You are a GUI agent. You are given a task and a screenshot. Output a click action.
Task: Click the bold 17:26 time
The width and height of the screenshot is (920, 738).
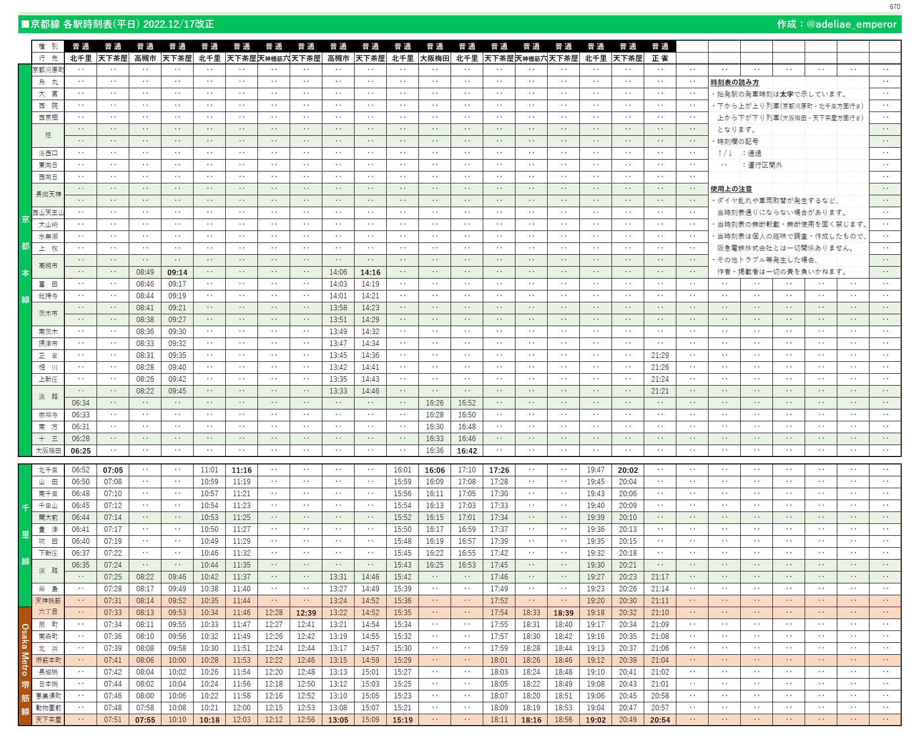pyautogui.click(x=499, y=470)
